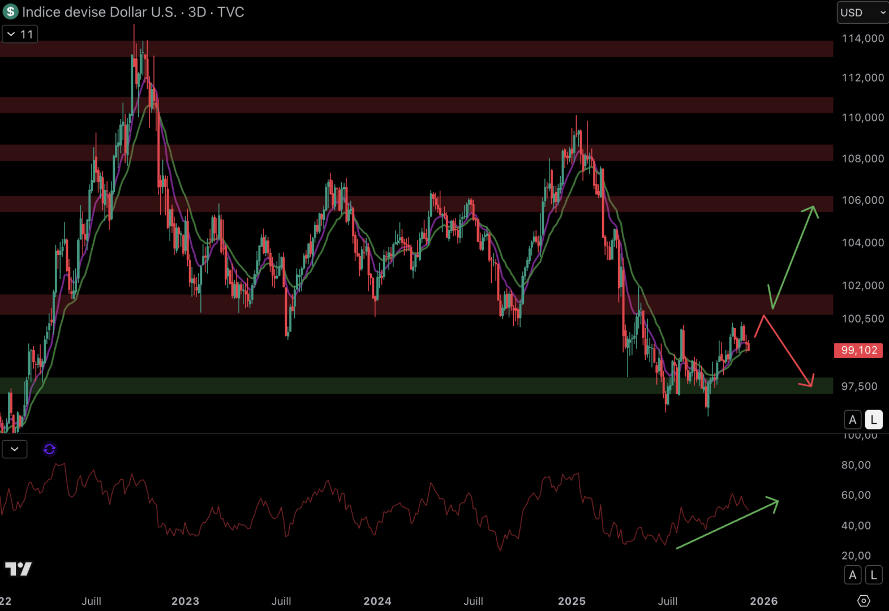Click the purple sync arrows icon
This screenshot has height=611, width=889.
tap(49, 449)
